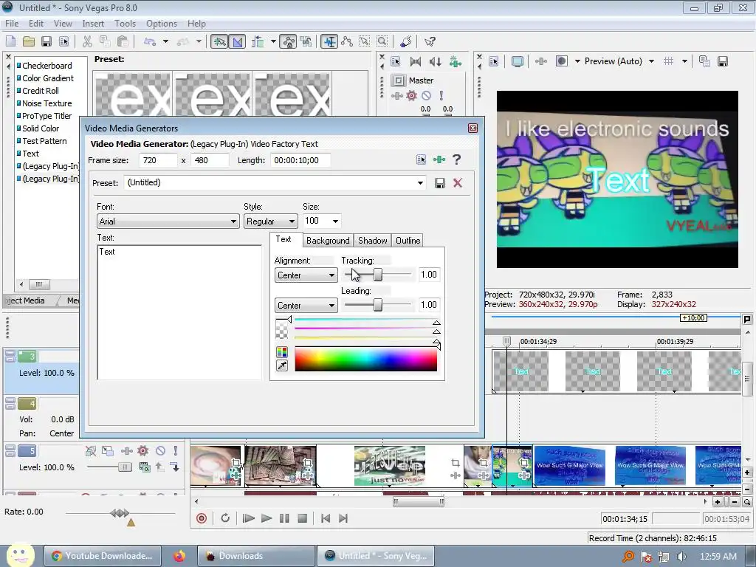Viewport: 756px width, 567px height.
Task: Select the Normal edit tool toggle
Action: click(329, 41)
